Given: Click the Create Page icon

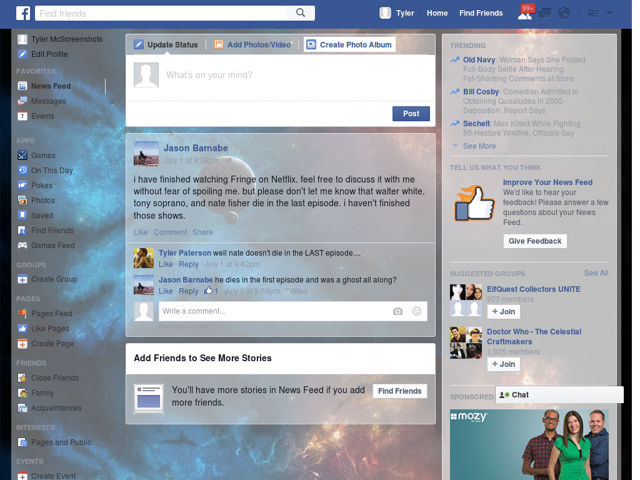Looking at the screenshot, I should pyautogui.click(x=22, y=344).
